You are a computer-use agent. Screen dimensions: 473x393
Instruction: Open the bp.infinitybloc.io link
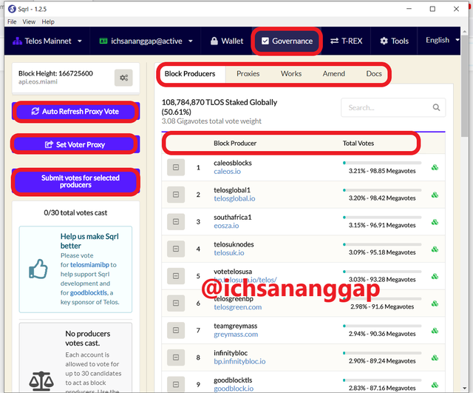click(x=239, y=362)
